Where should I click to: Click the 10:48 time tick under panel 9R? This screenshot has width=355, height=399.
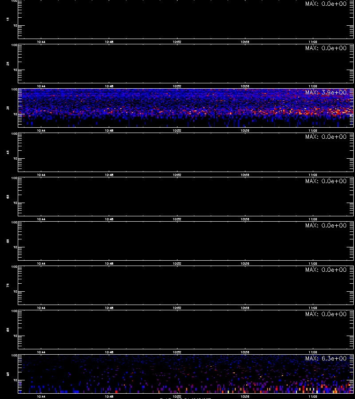(x=109, y=396)
